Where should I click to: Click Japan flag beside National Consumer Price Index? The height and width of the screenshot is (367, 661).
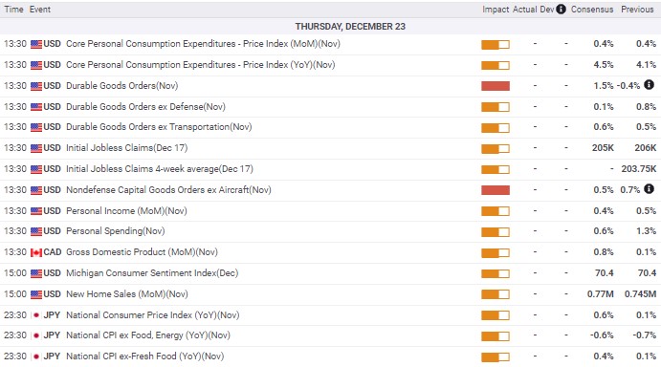pos(36,315)
